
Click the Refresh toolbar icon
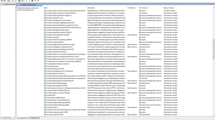pyautogui.click(x=13, y=1)
